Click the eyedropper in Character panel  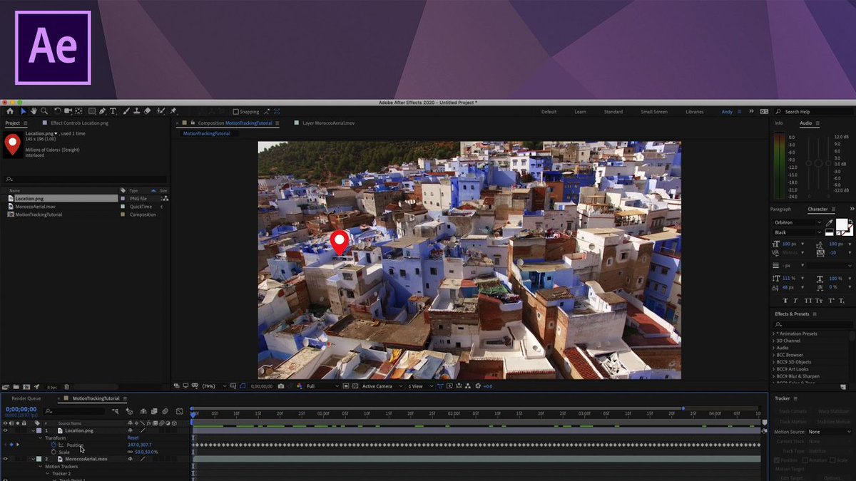tap(829, 222)
